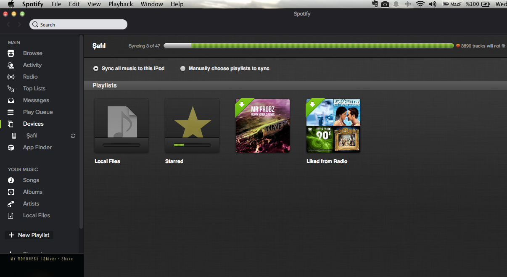Open the Wi-Fi status icon

[x=420, y=4]
